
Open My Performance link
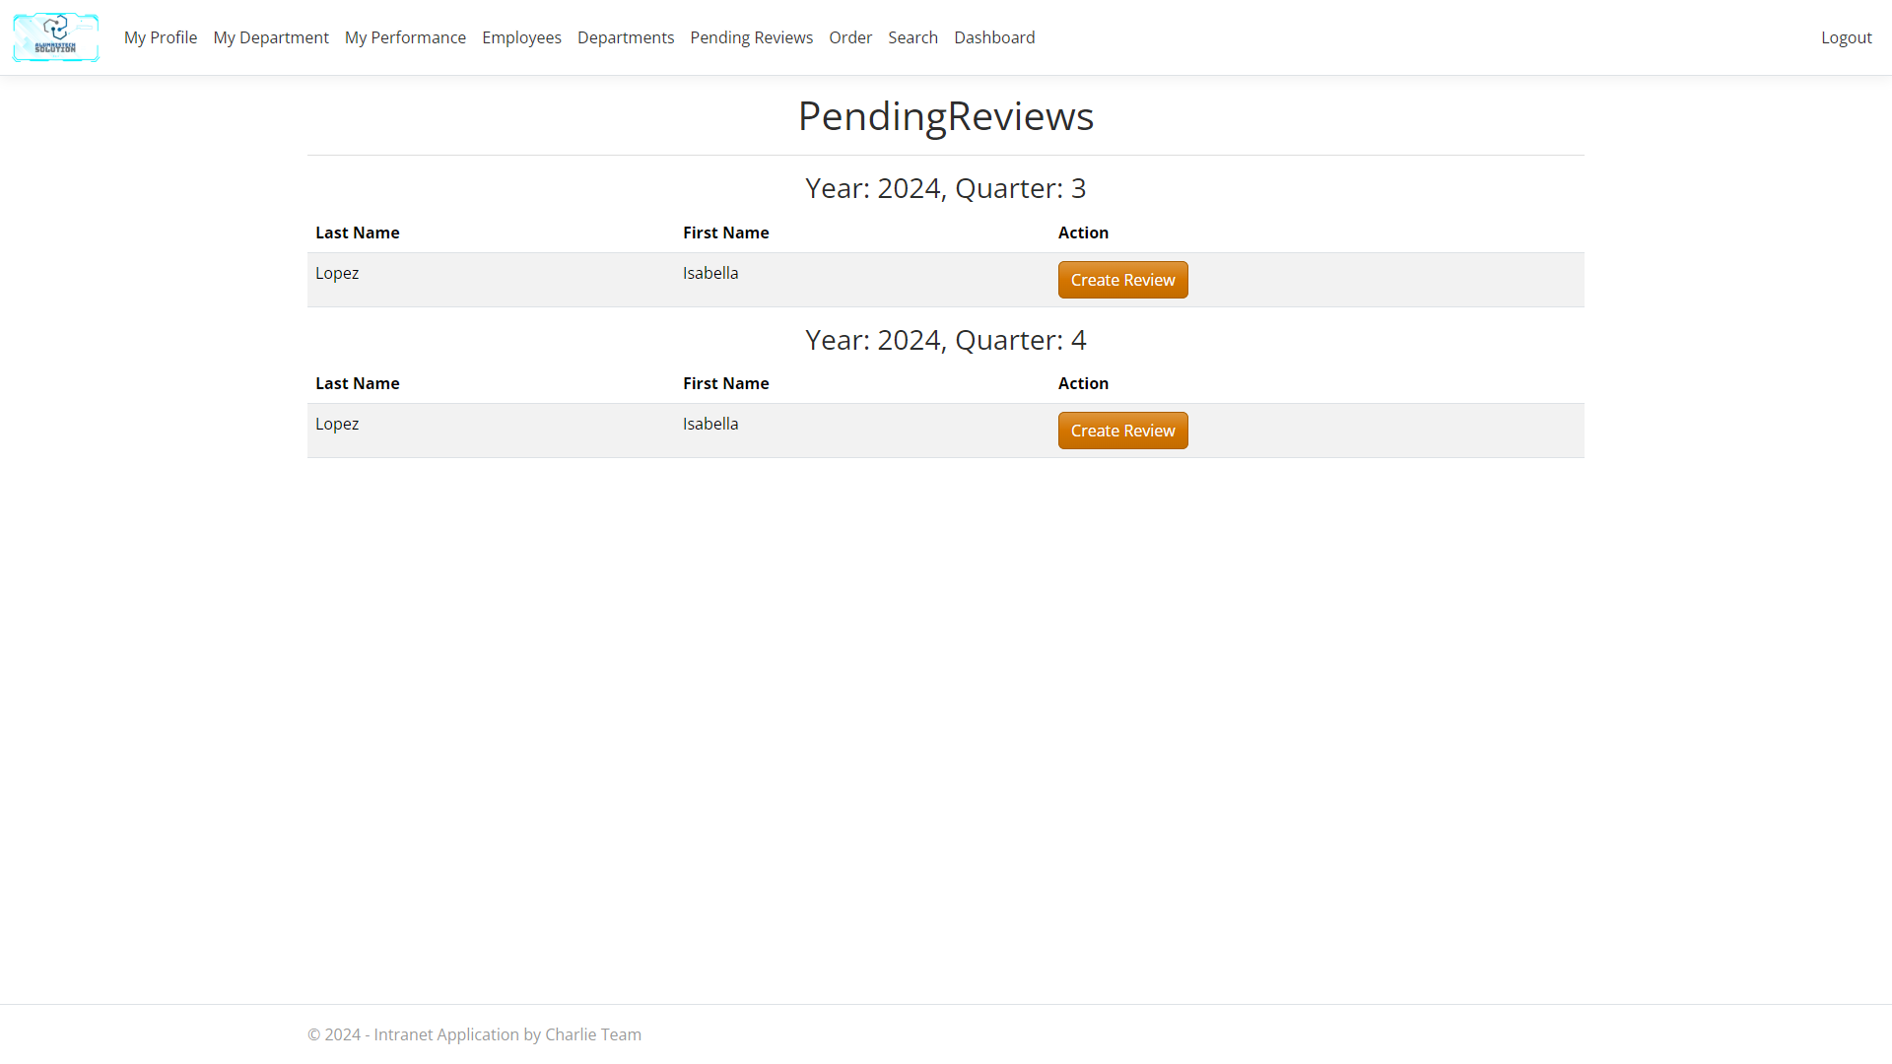pos(405,37)
